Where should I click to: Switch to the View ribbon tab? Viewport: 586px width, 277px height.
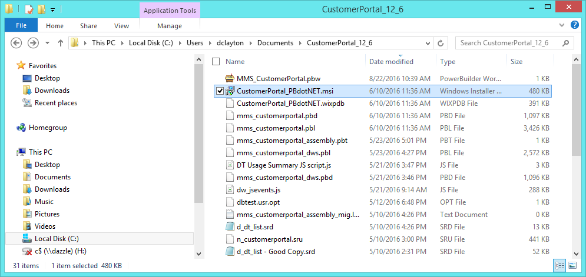[x=121, y=26]
